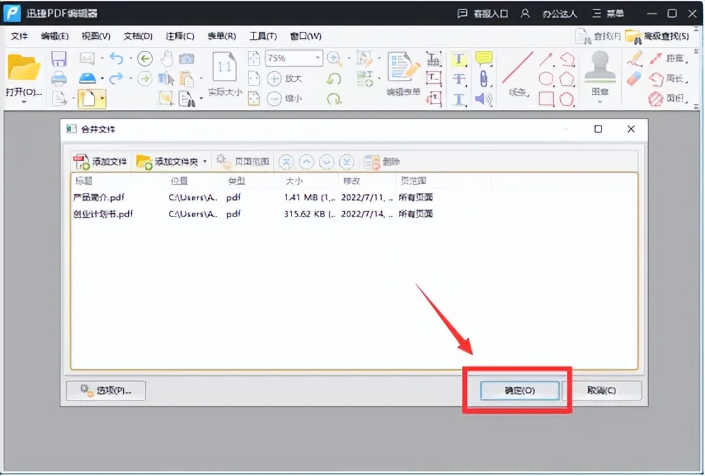The width and height of the screenshot is (705, 476).
Task: Select the zoom-in magnifier icon
Action: [x=335, y=58]
